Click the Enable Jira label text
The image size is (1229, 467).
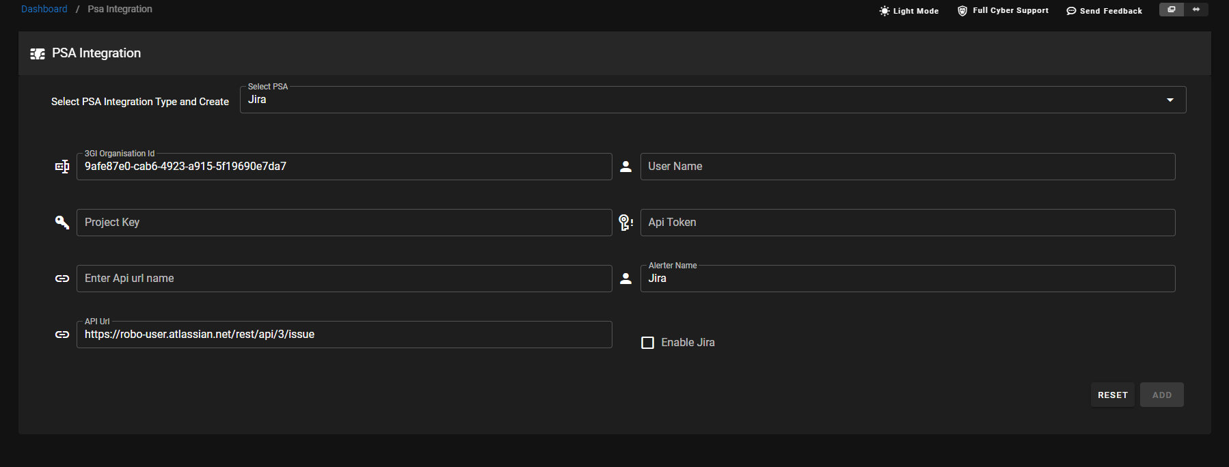[x=688, y=343]
